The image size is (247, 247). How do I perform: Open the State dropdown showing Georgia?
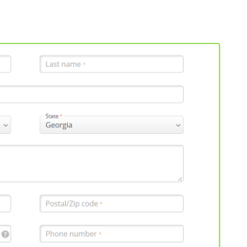112,125
